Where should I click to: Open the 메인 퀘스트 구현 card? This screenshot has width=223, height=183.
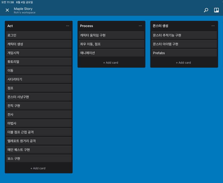point(39,150)
